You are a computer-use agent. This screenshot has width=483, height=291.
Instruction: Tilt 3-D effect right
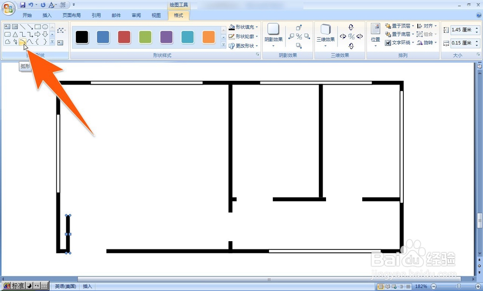coord(359,36)
